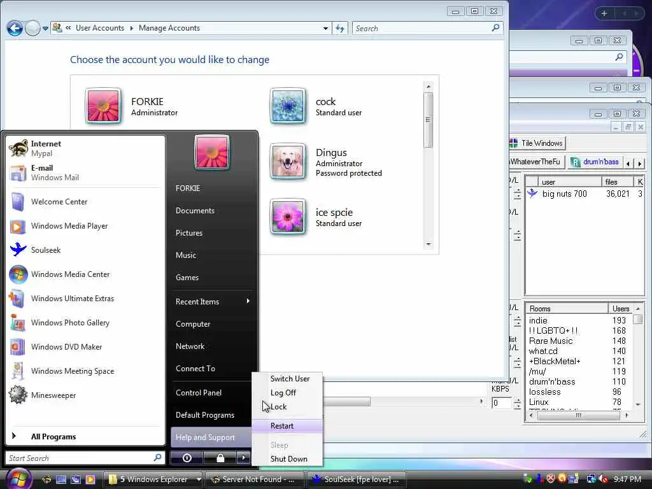Choose Shut Down from power menu

click(x=287, y=458)
